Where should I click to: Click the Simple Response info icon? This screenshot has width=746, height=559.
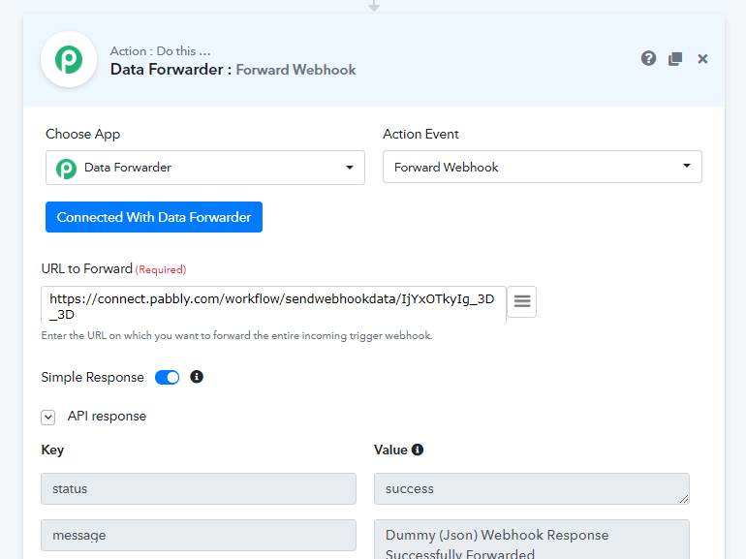(197, 377)
